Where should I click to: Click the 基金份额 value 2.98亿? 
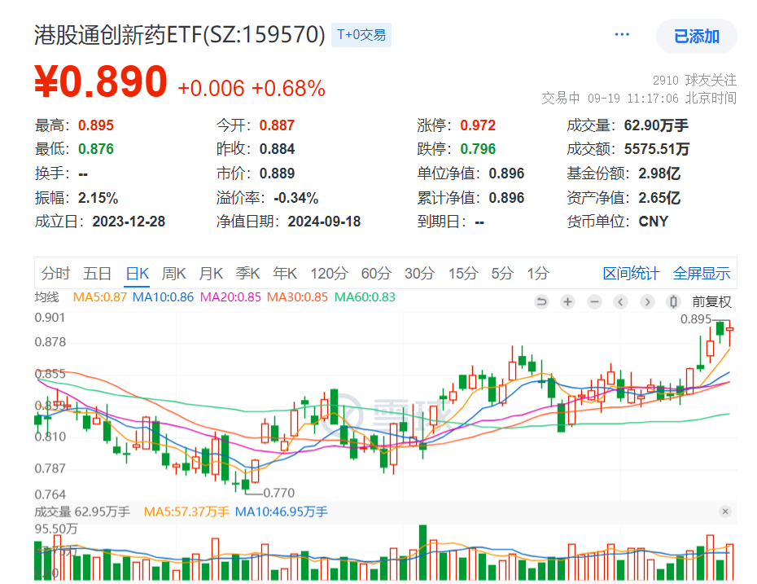[659, 173]
